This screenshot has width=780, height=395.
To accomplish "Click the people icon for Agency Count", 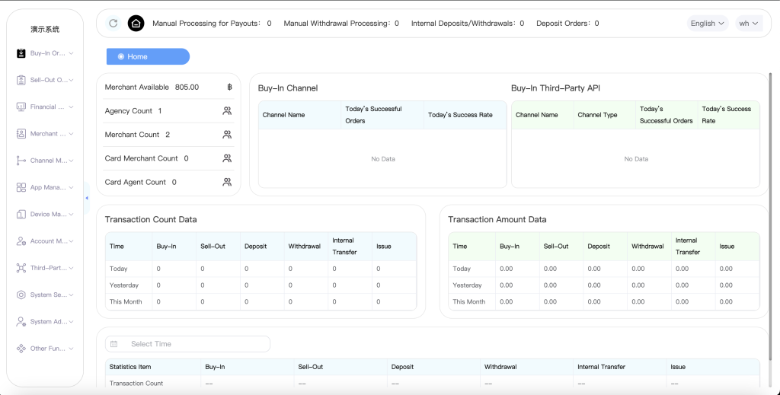I will coord(227,111).
